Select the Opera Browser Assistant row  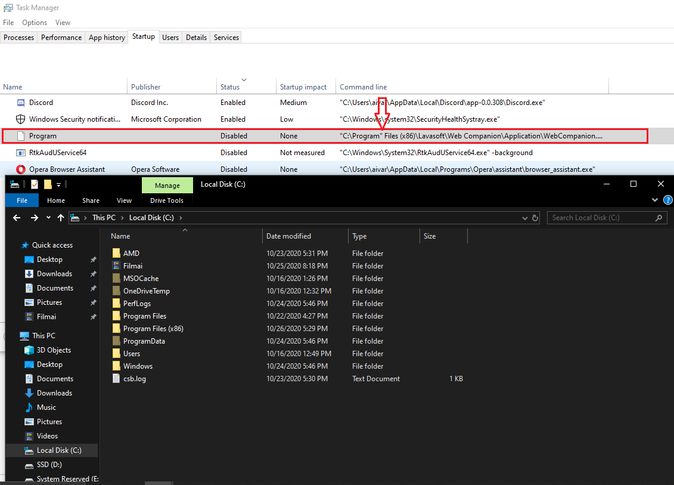pos(337,169)
